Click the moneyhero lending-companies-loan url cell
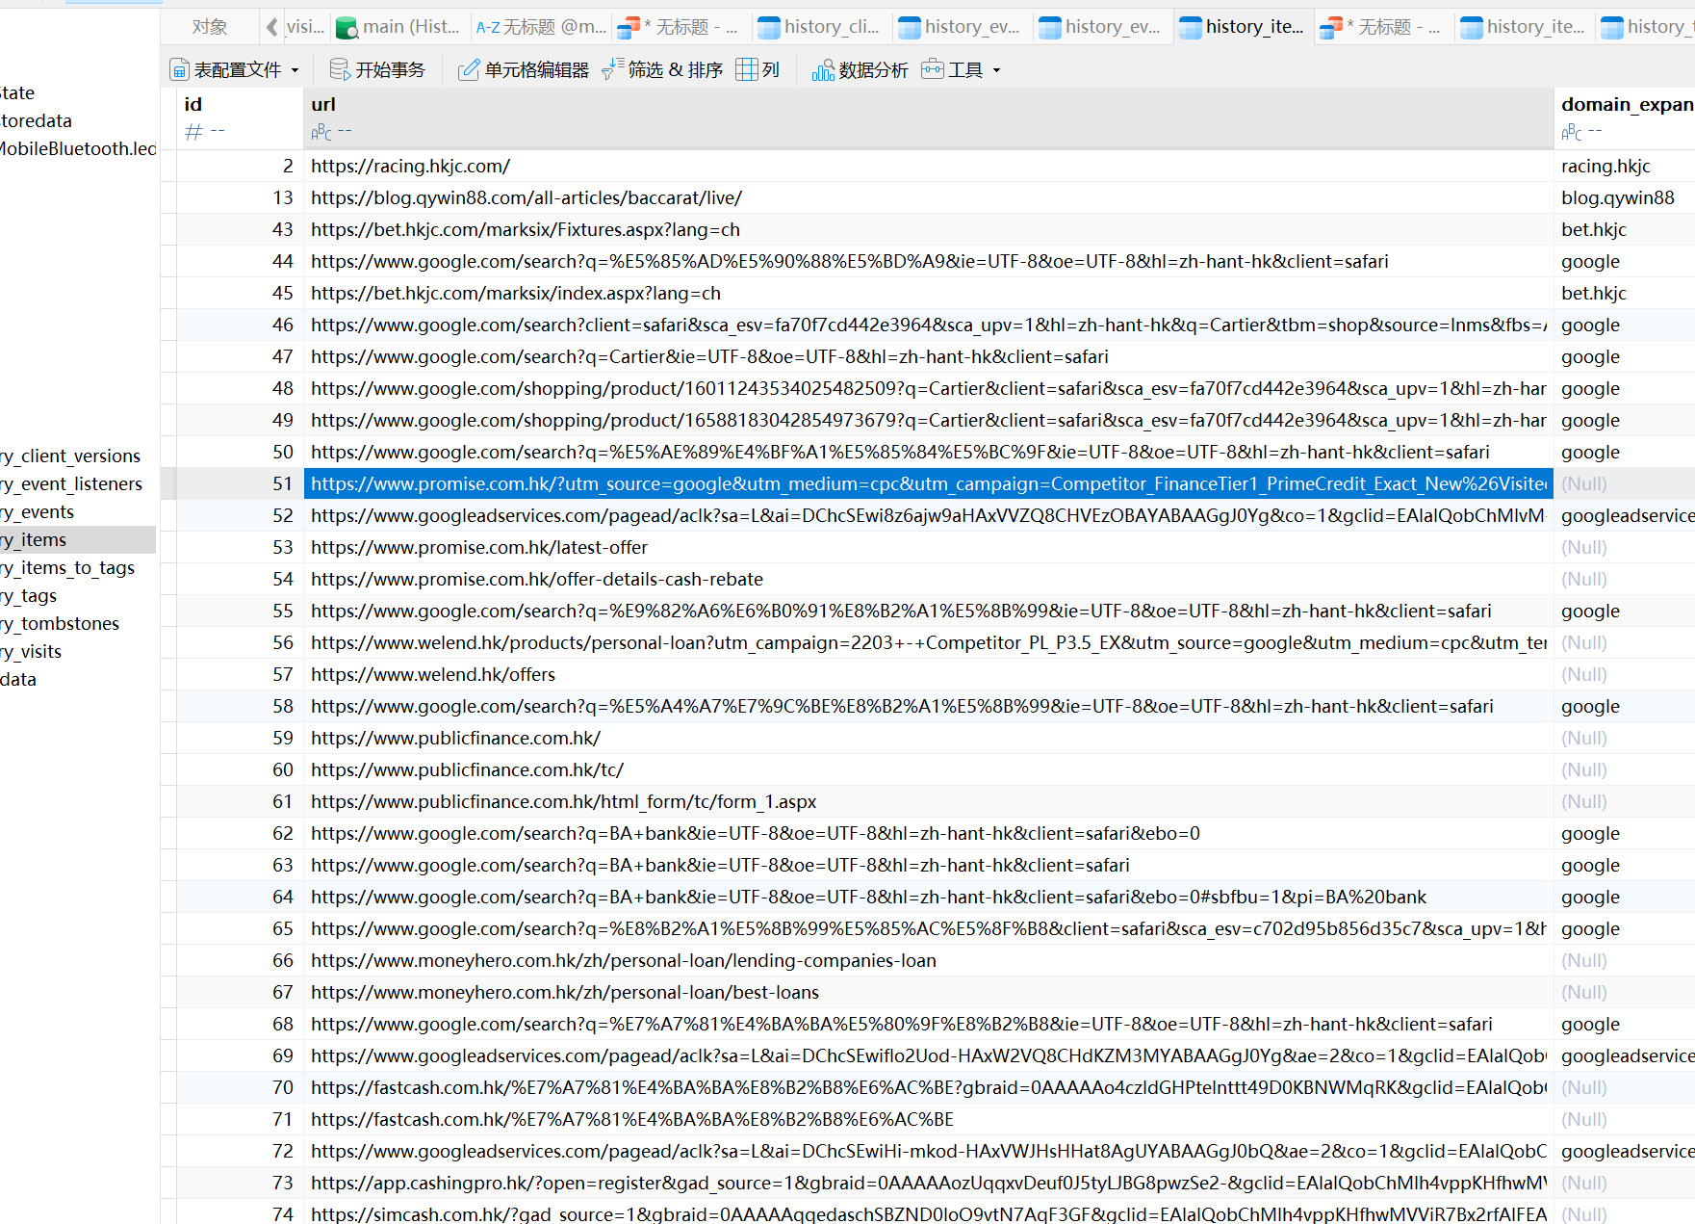This screenshot has height=1224, width=1695. tap(928, 960)
